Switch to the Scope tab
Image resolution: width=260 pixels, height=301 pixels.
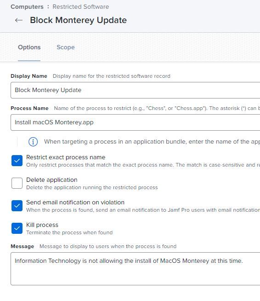coord(66,47)
